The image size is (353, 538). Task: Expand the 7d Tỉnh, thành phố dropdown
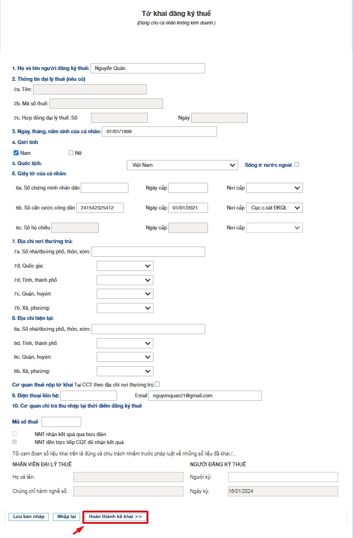125,280
